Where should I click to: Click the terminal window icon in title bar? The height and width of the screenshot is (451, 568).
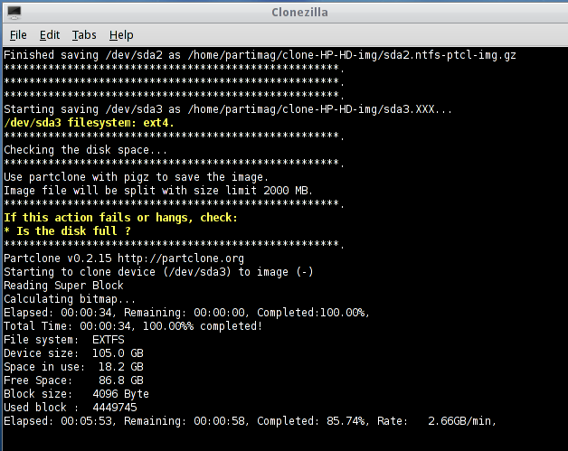coord(14,12)
